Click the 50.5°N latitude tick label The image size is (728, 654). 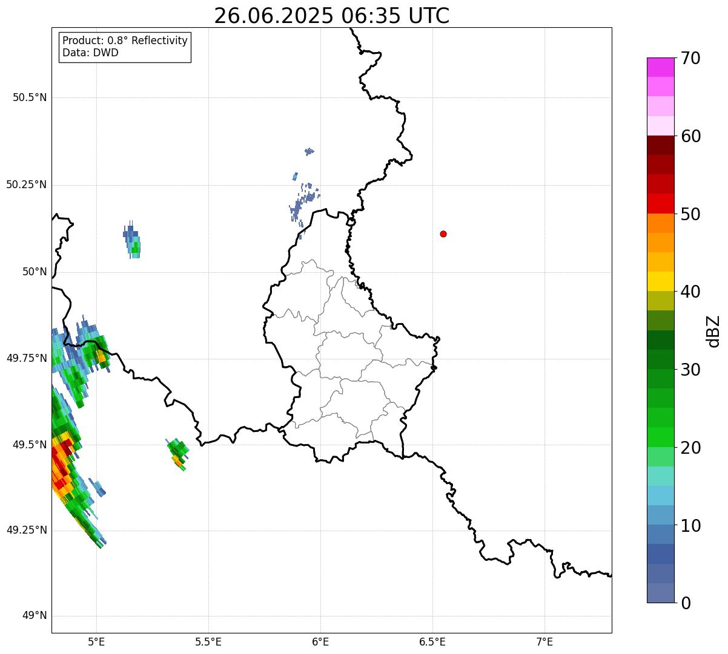coord(30,97)
